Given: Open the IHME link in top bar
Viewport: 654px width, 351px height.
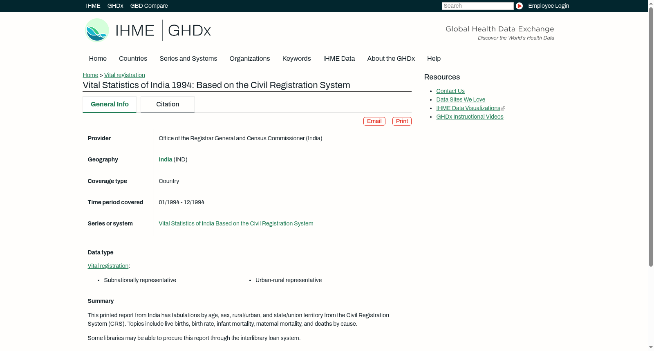Looking at the screenshot, I should tap(93, 6).
